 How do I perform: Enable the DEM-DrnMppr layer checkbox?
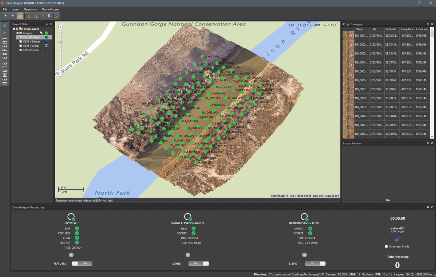21,46
